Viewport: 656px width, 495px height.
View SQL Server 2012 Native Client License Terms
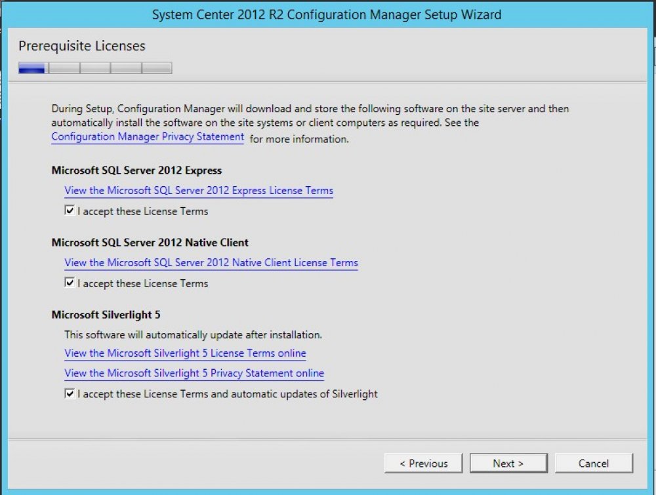point(211,262)
